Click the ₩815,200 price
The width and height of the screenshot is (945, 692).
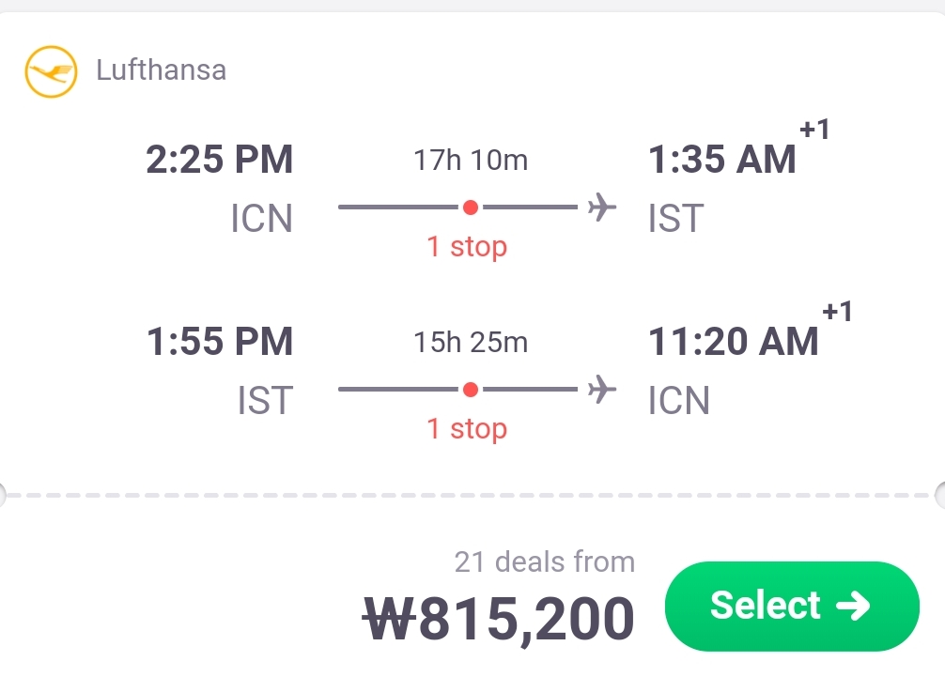tap(499, 620)
